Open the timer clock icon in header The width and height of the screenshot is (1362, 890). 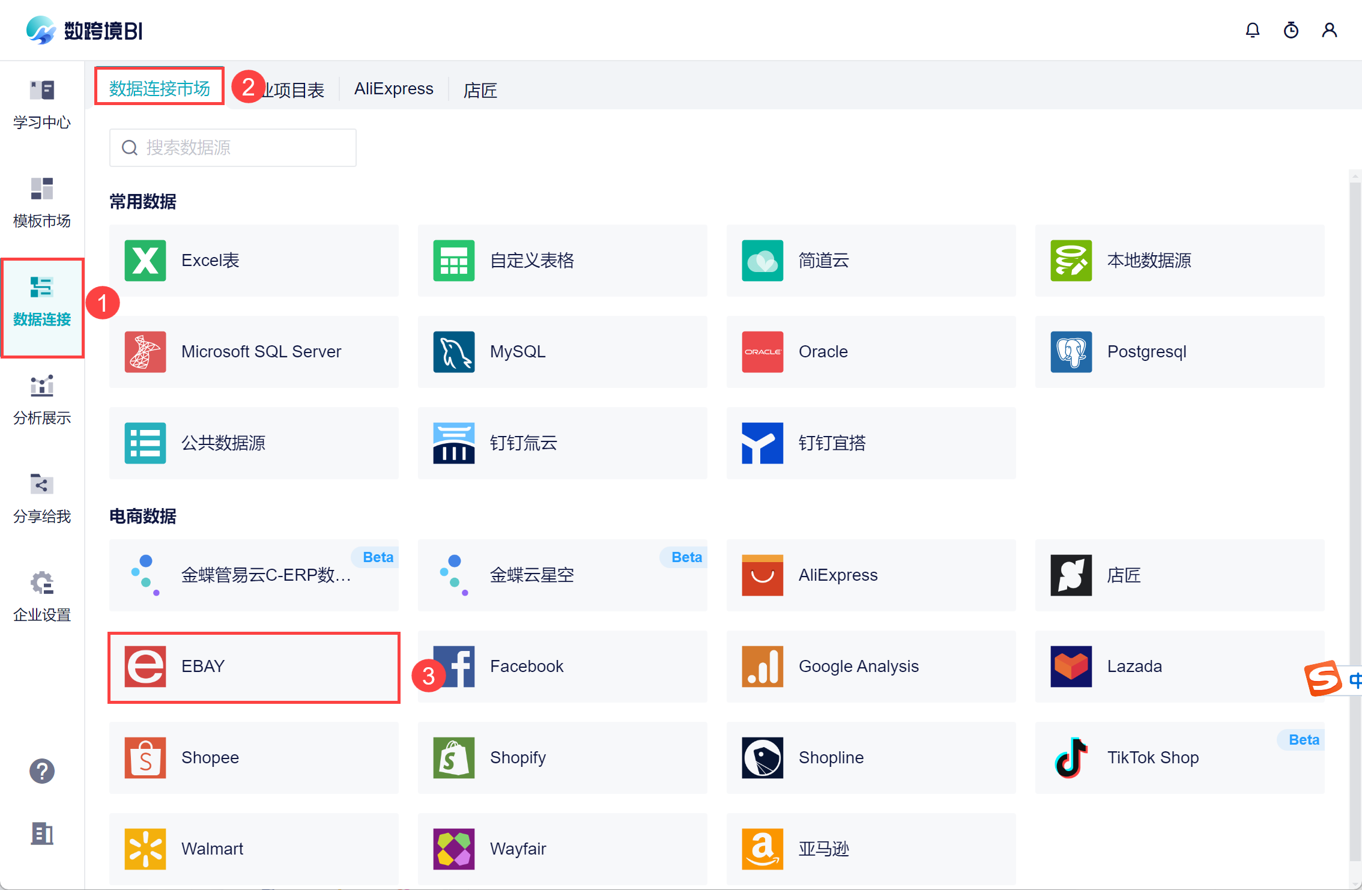[x=1291, y=30]
